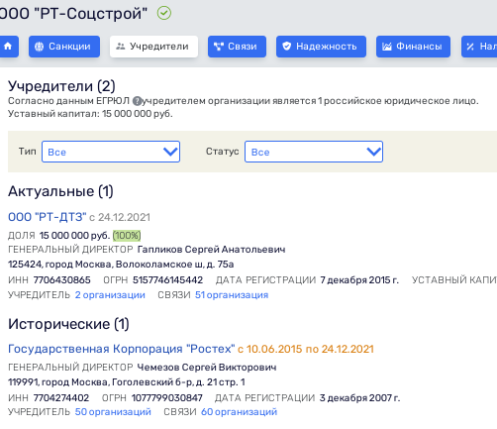Click the ООО "РТ-Соцстрой" page title
This screenshot has width=497, height=429.
pos(73,14)
